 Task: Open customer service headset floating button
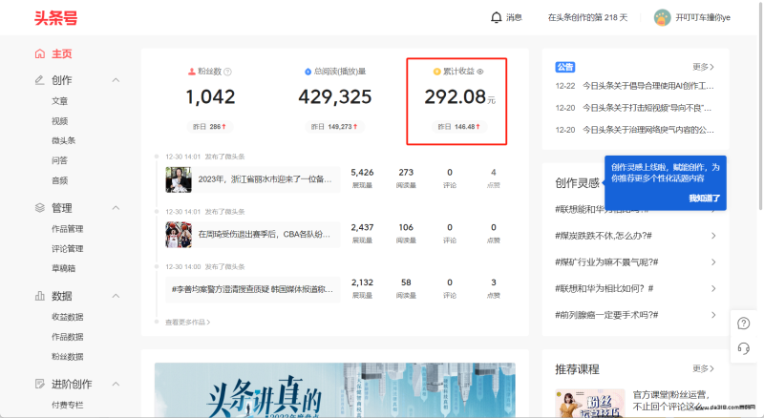click(x=744, y=348)
